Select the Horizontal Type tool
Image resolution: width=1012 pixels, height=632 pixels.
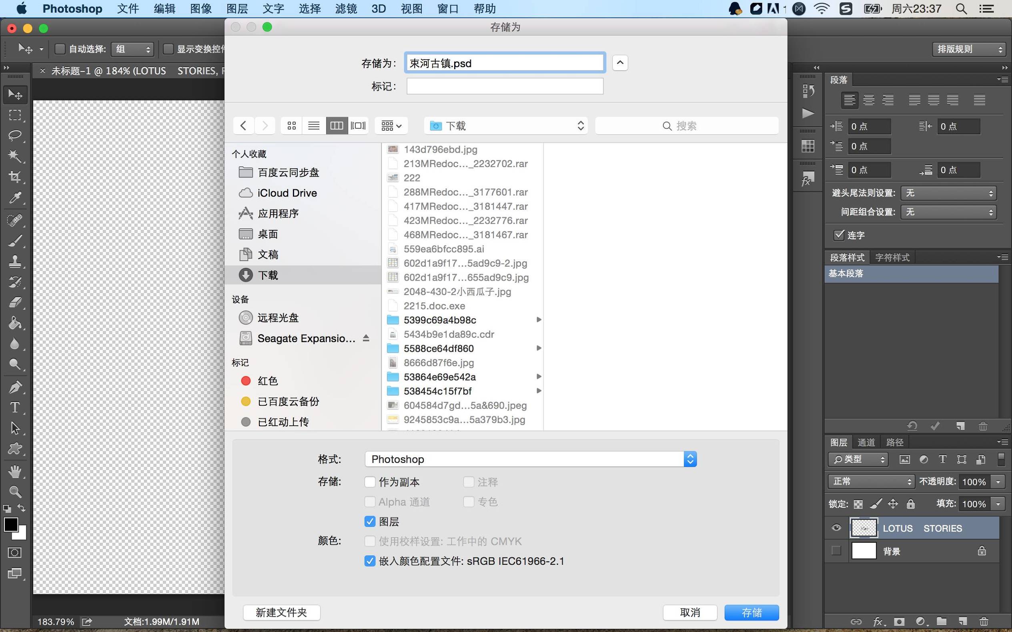pyautogui.click(x=16, y=407)
